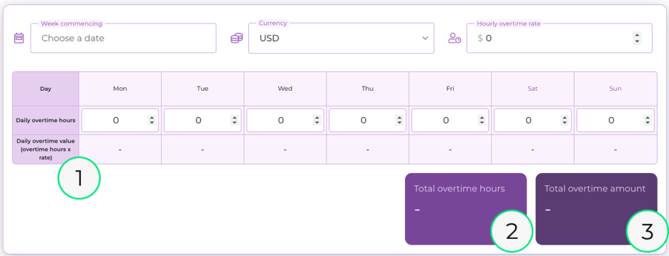
Task: Click the Total overtime amount card
Action: coord(596,208)
